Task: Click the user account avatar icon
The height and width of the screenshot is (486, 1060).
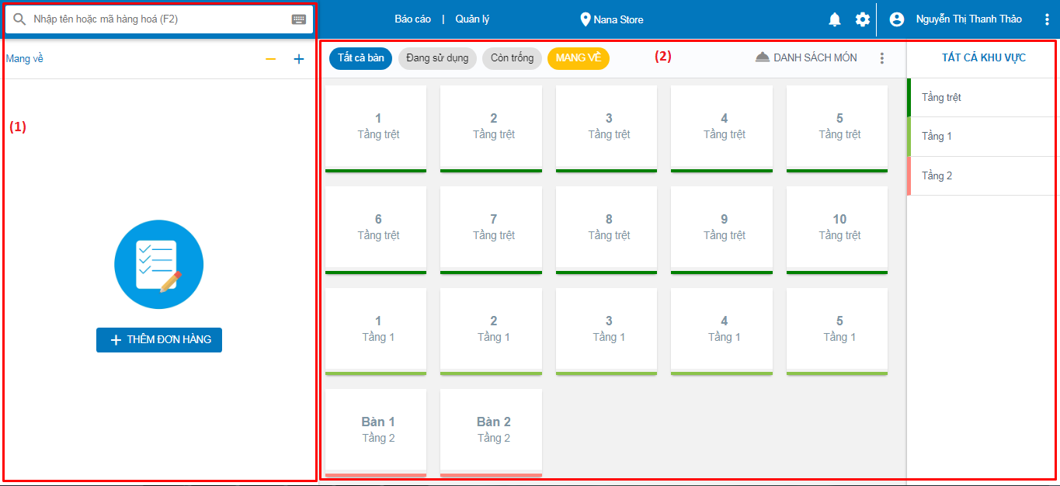Action: 897,19
